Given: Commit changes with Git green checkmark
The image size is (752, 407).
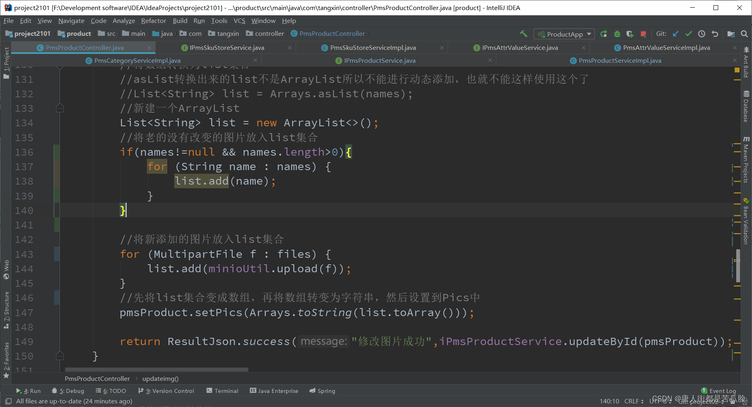Looking at the screenshot, I should click(x=689, y=34).
